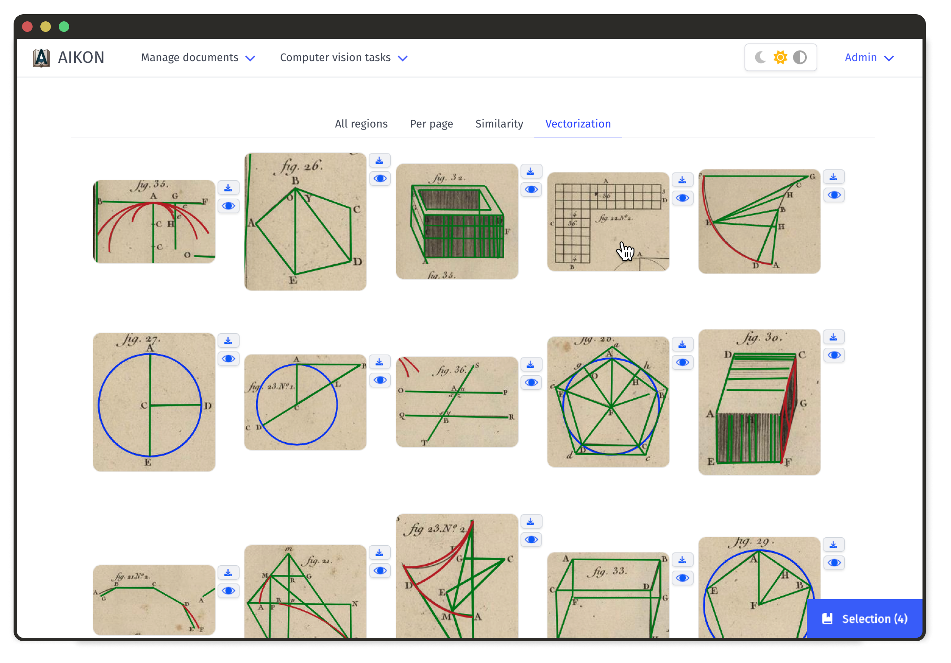Image resolution: width=951 pixels, height=663 pixels.
Task: Open the Per page tab
Action: tap(431, 124)
